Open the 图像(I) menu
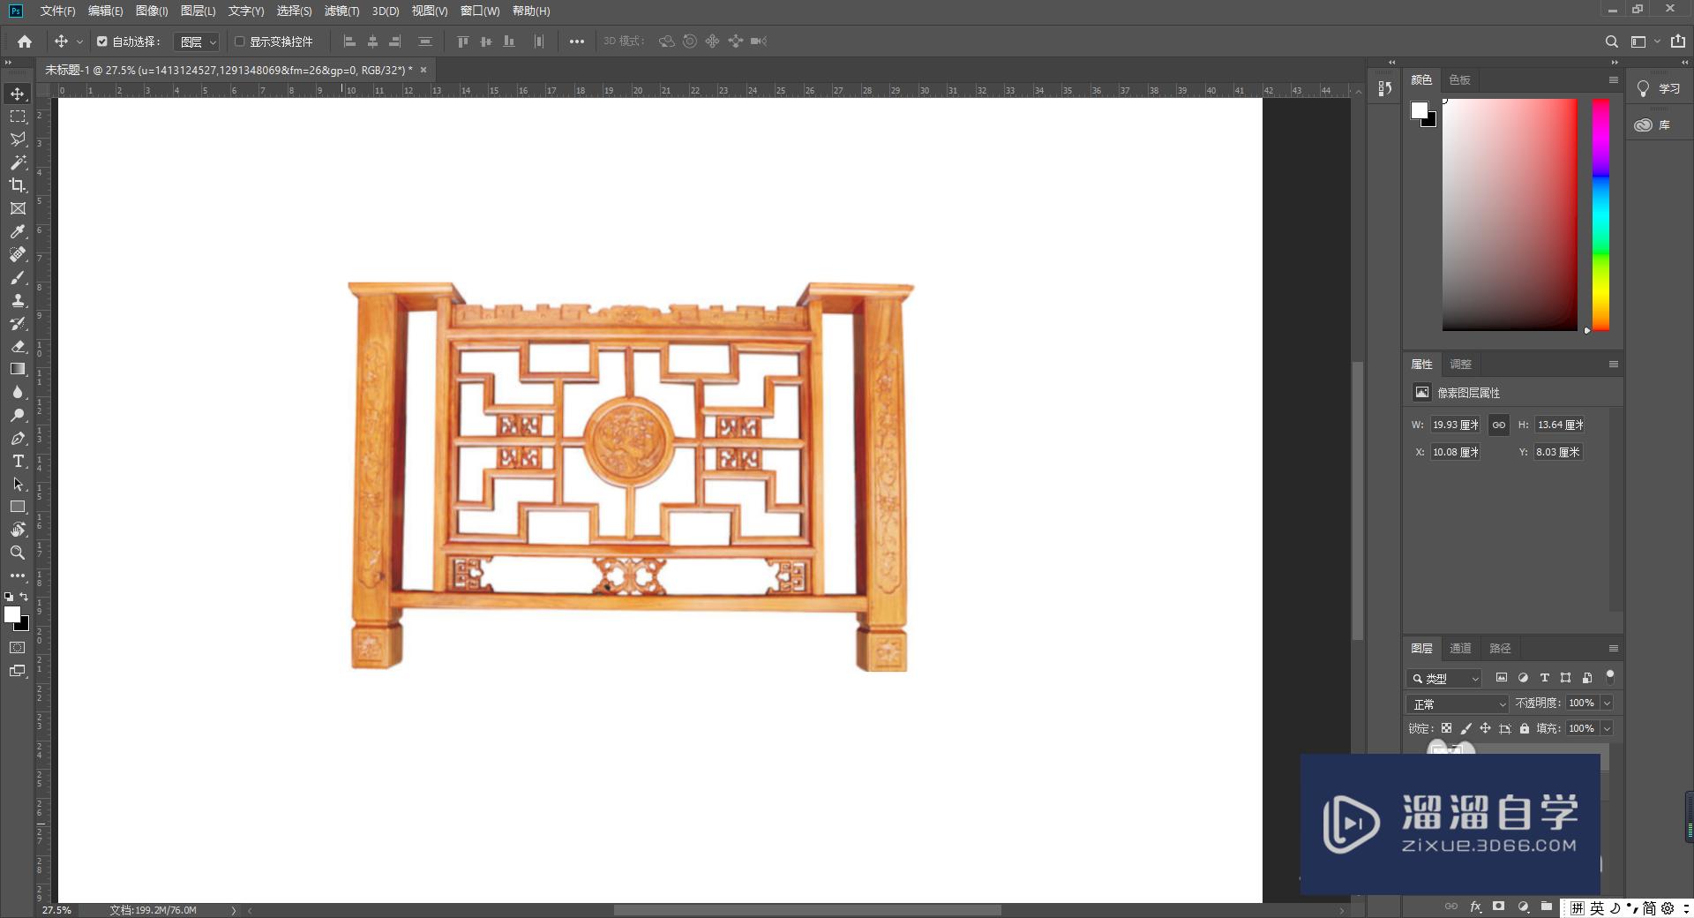Image resolution: width=1694 pixels, height=918 pixels. point(152,11)
